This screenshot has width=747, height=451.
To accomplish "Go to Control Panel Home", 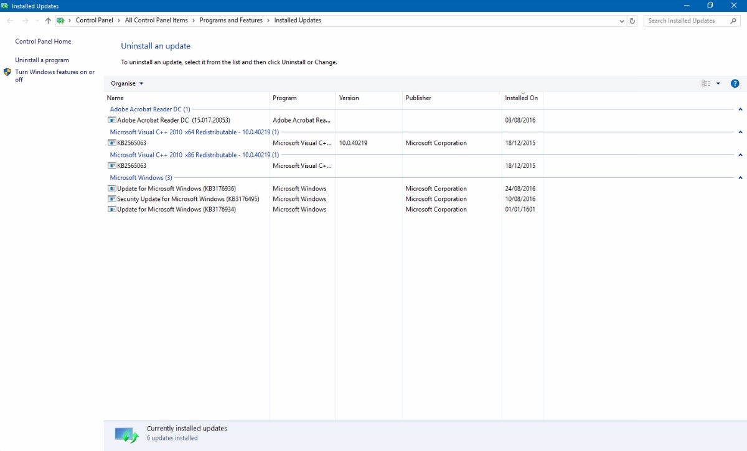I will (43, 42).
